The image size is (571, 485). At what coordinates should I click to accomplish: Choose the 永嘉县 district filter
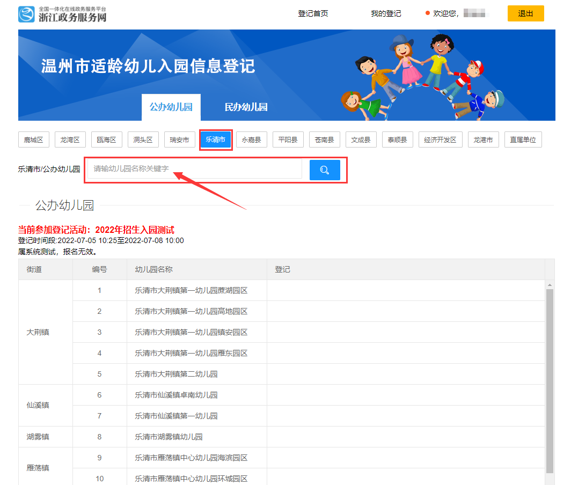click(251, 139)
